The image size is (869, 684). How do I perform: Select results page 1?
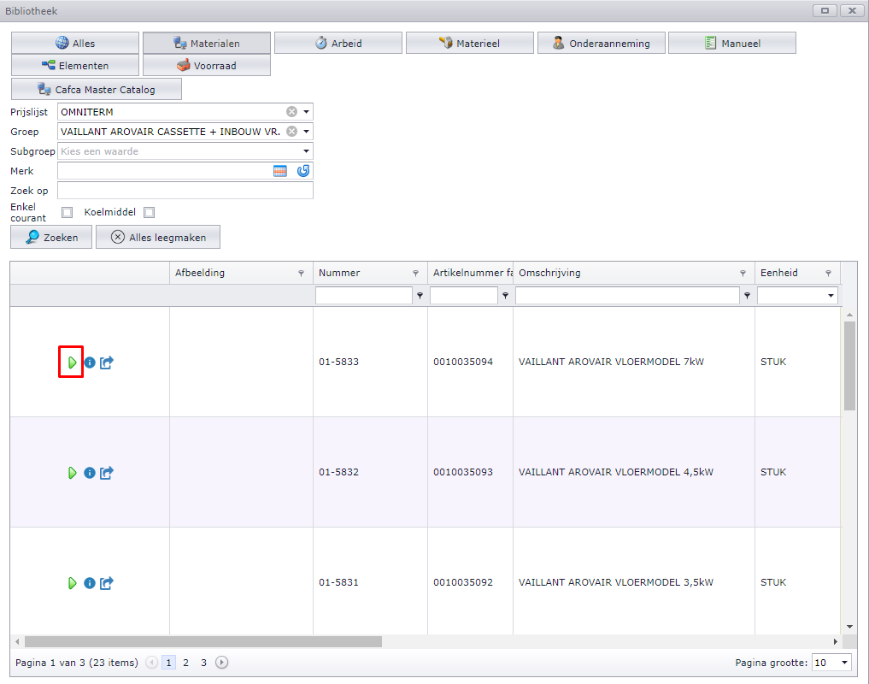(168, 663)
